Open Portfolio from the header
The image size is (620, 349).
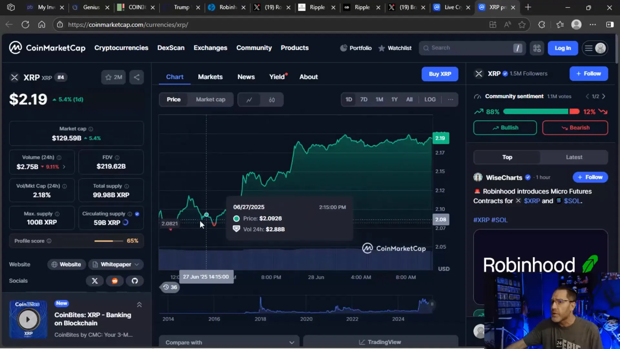click(x=356, y=48)
